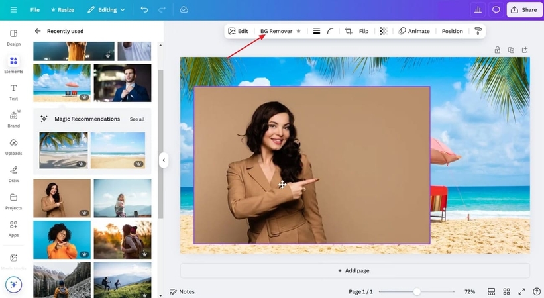Collapse the side panel with arrow handle
The height and width of the screenshot is (298, 544).
[x=164, y=160]
